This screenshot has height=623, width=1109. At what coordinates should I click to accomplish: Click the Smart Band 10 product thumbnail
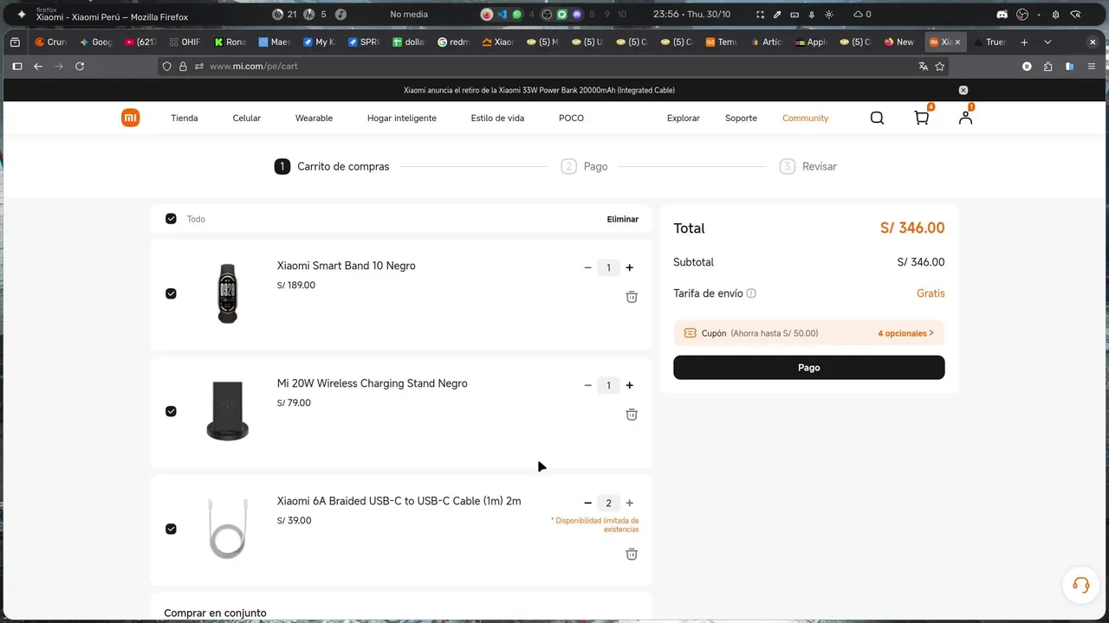coord(227,293)
